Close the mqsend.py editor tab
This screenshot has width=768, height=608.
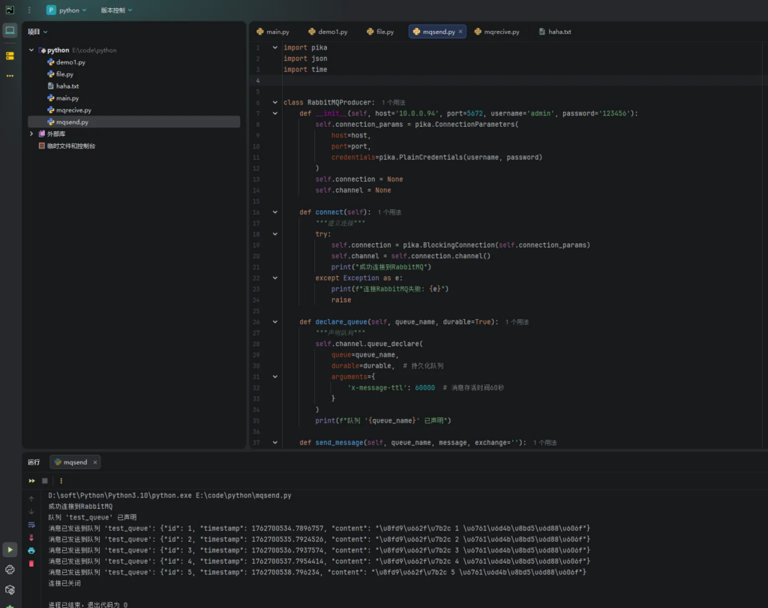[460, 32]
